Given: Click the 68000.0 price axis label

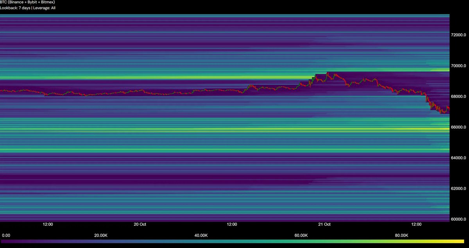Looking at the screenshot, I should click(x=459, y=96).
